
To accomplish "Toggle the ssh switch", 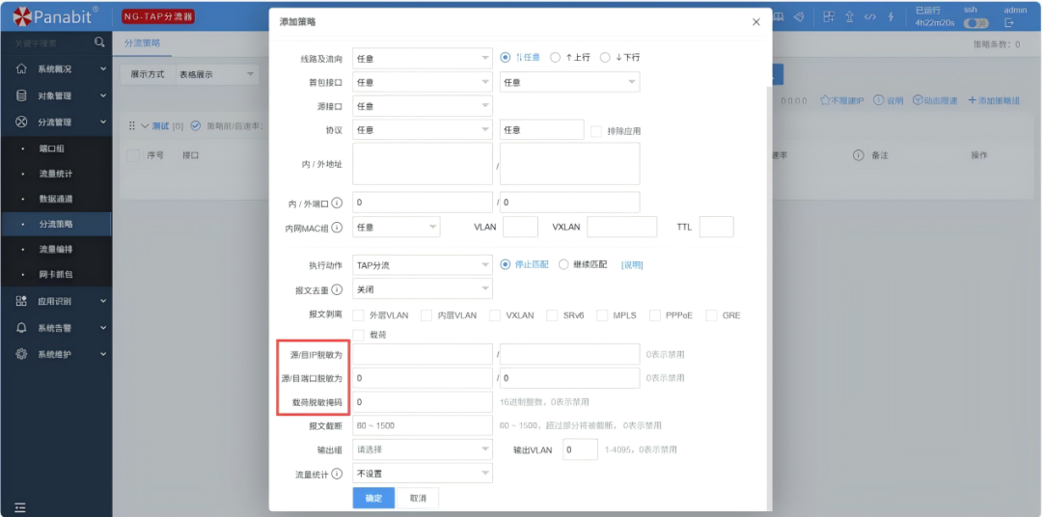I will pos(975,23).
